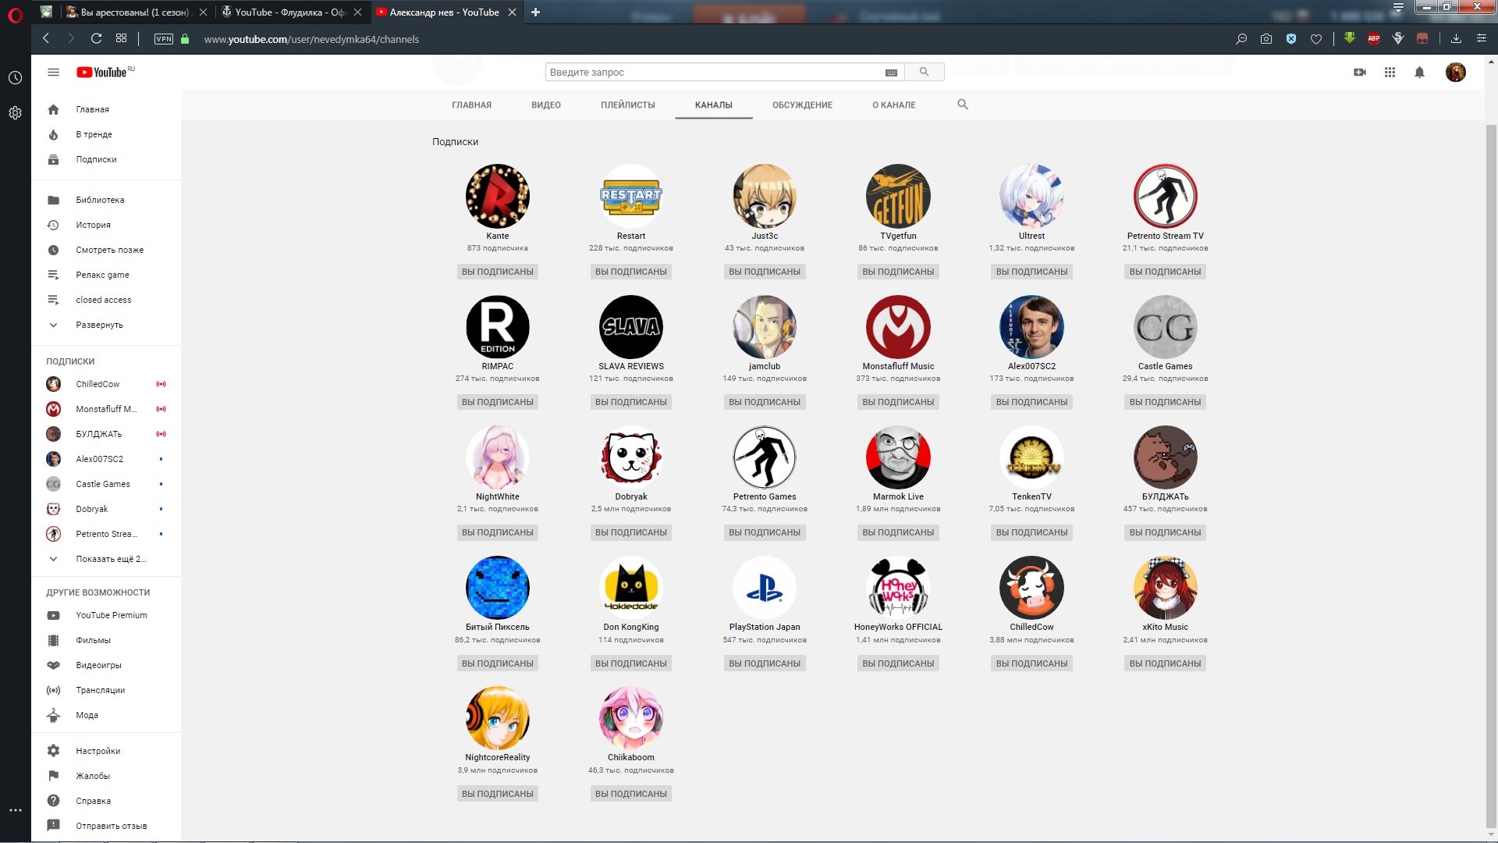The width and height of the screenshot is (1498, 843).
Task: Open the Opera tabs menu dropdown
Action: tap(1398, 8)
